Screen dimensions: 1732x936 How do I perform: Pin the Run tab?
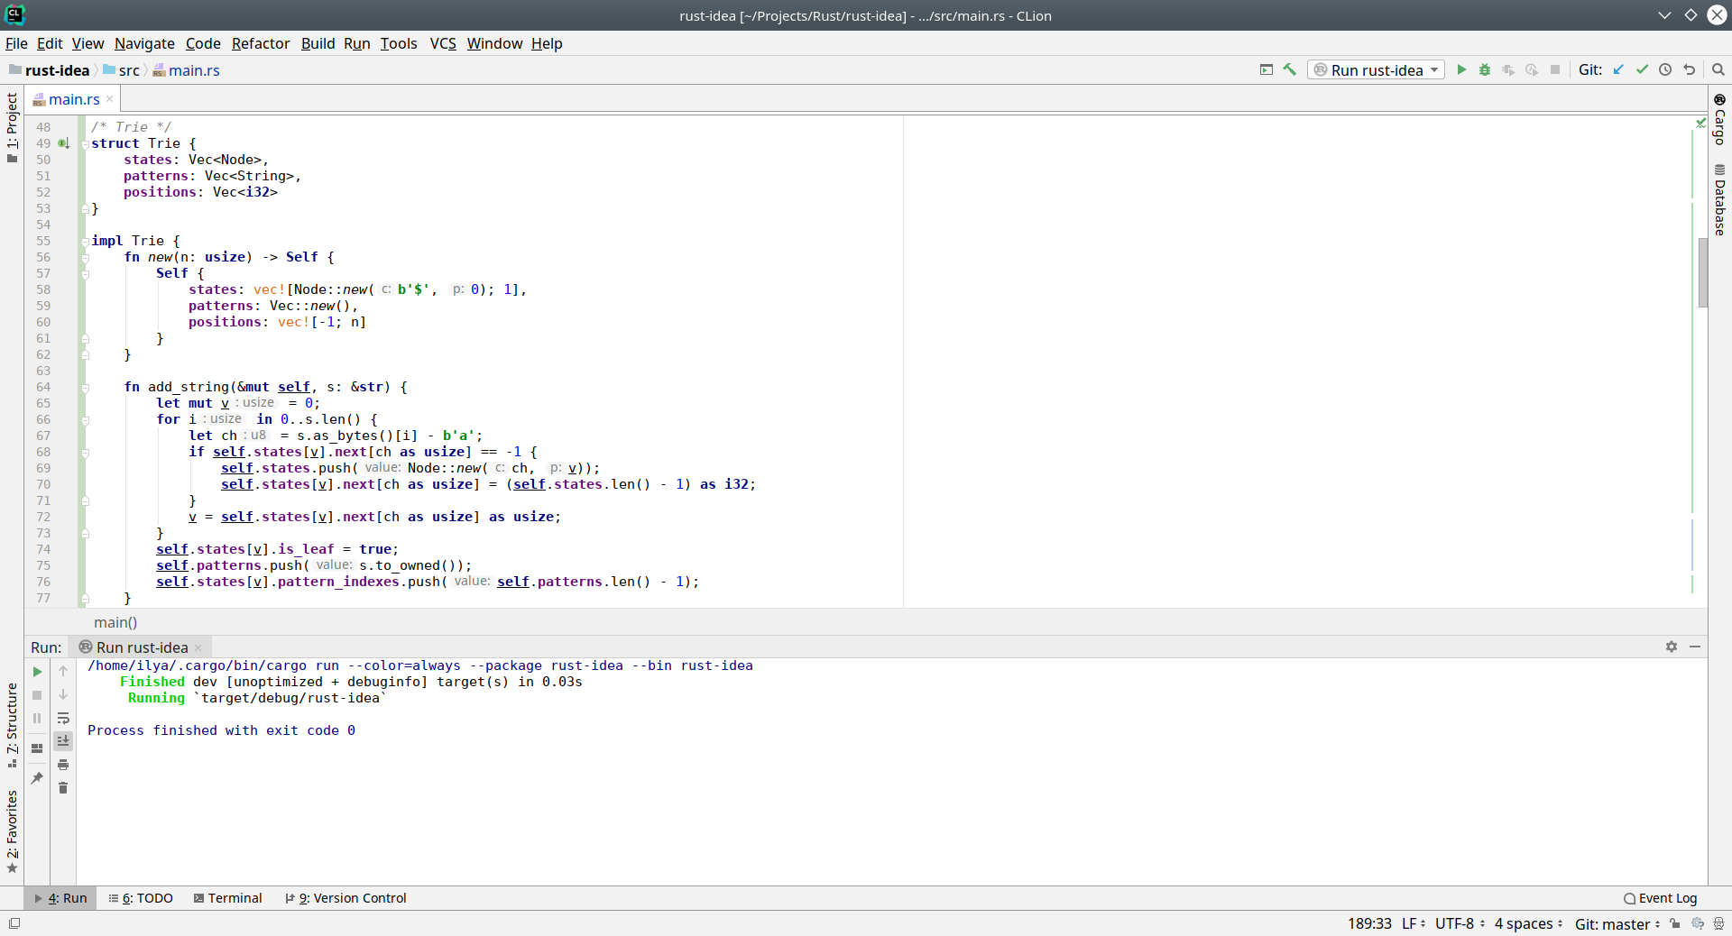tap(37, 778)
